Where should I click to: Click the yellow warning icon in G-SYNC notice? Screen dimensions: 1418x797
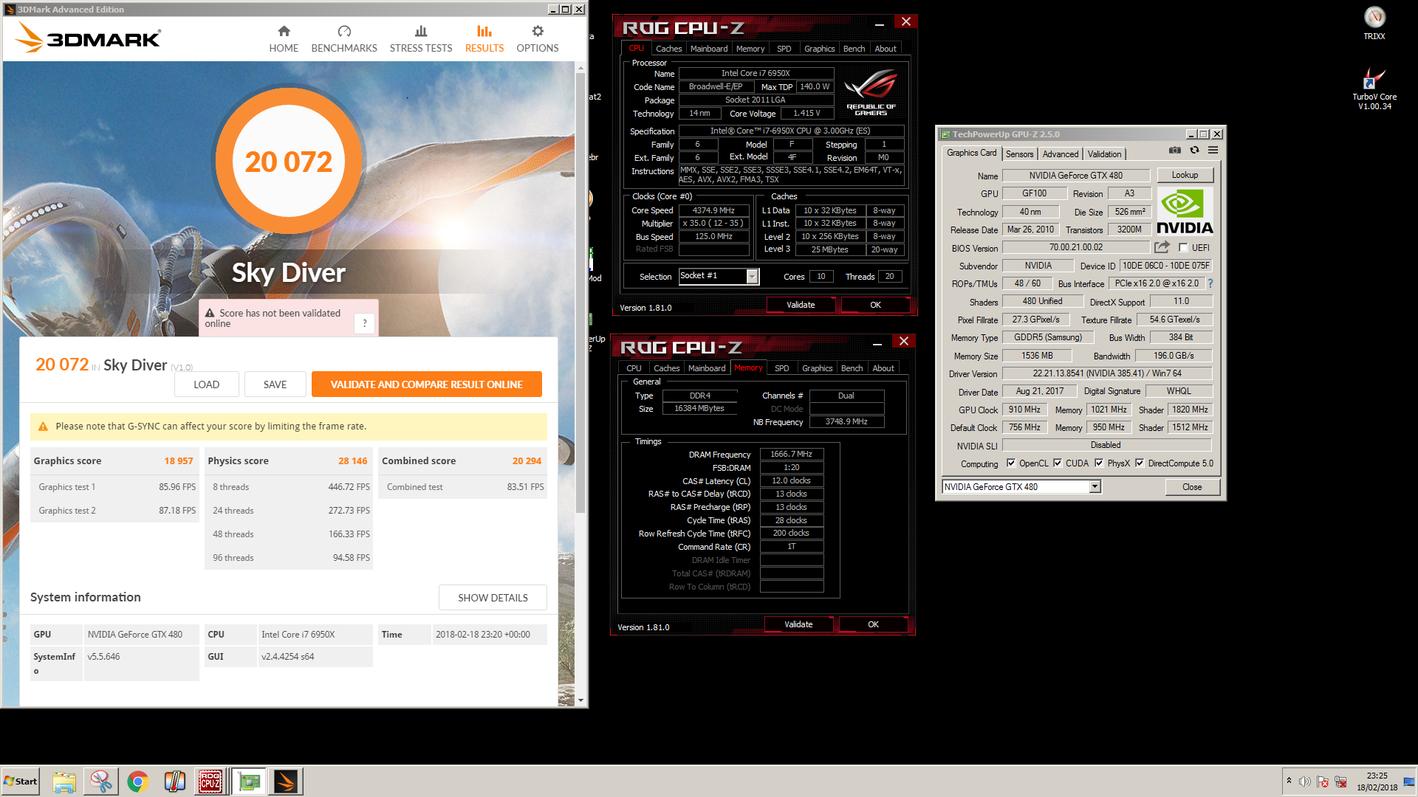click(x=43, y=427)
